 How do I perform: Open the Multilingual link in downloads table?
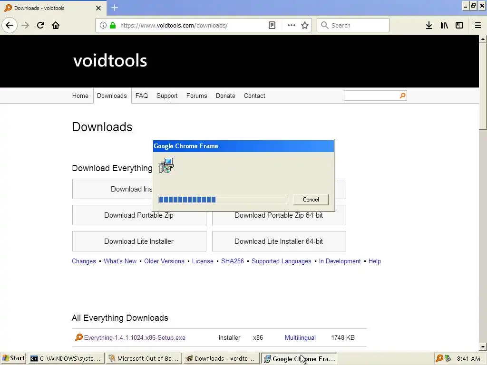tap(300, 337)
